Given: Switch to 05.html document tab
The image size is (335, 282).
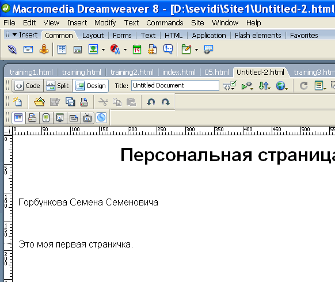Looking at the screenshot, I should (x=216, y=72).
